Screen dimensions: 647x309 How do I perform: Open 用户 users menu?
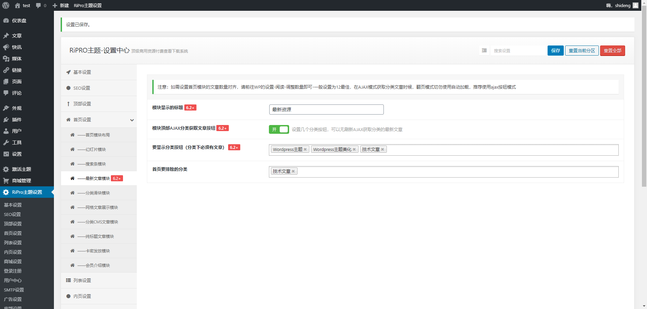pyautogui.click(x=27, y=131)
